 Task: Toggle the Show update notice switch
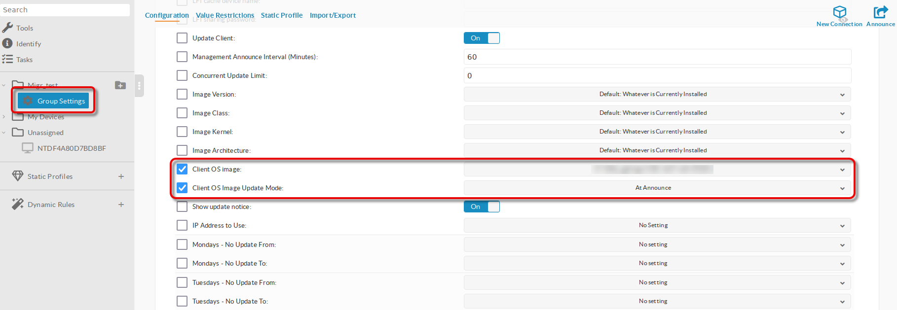(x=482, y=207)
